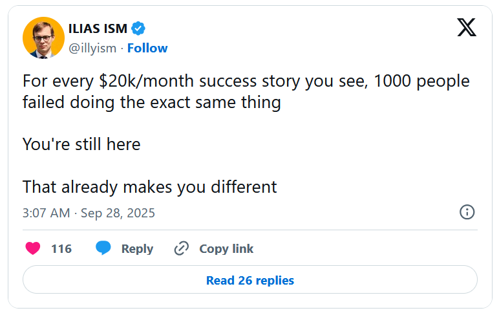The height and width of the screenshot is (315, 499).
Task: Click the Copy link text label
Action: 226,248
